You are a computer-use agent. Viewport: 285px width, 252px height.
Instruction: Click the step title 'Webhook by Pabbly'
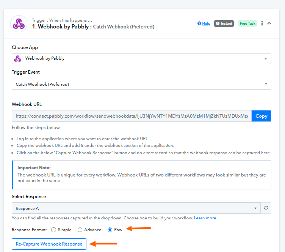63,27
